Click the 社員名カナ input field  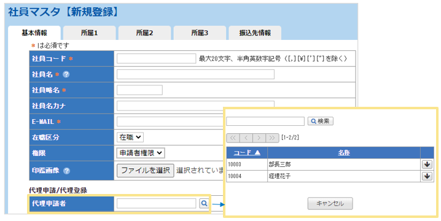(x=195, y=106)
